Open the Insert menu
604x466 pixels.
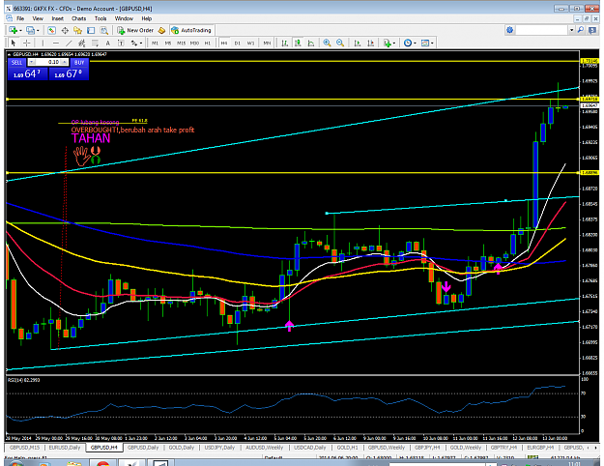[x=58, y=18]
